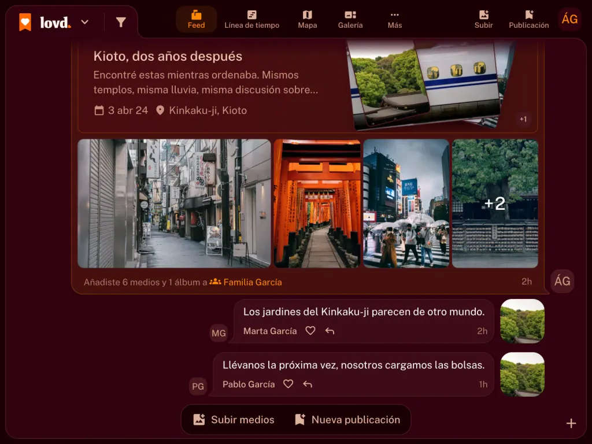Open the post title Kioto, dos años después

[168, 56]
